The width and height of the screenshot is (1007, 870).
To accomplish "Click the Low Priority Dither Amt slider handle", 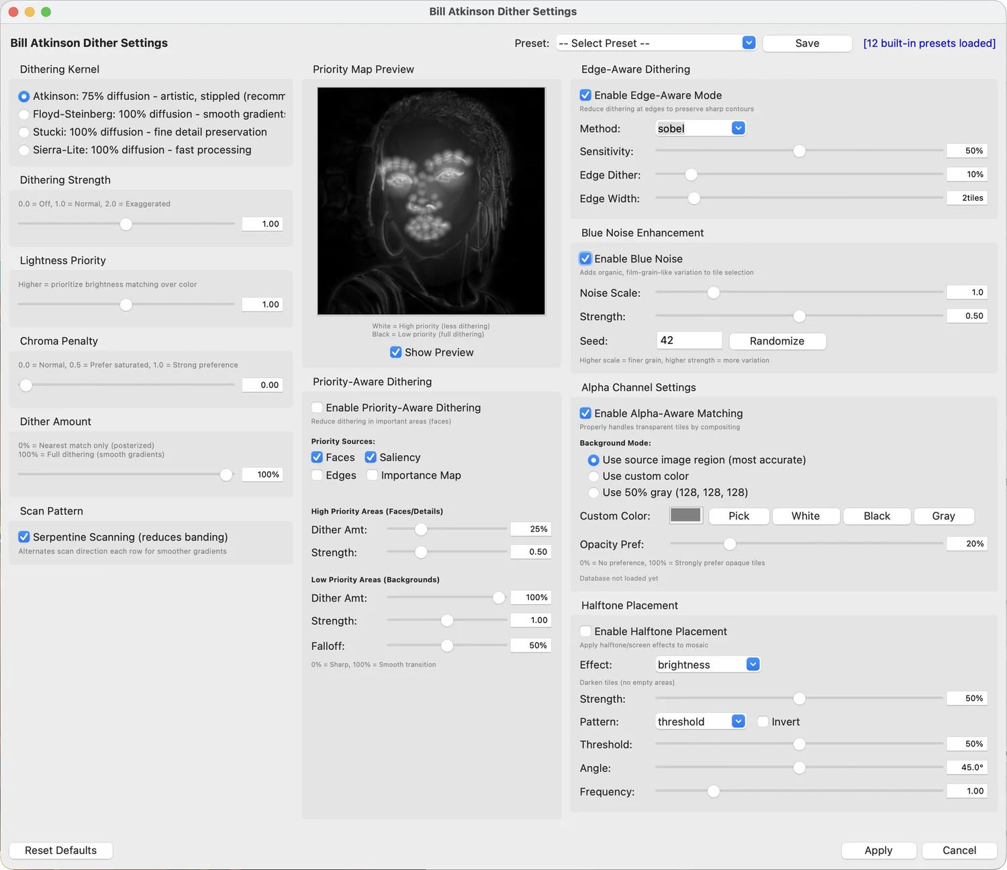I will pyautogui.click(x=499, y=597).
